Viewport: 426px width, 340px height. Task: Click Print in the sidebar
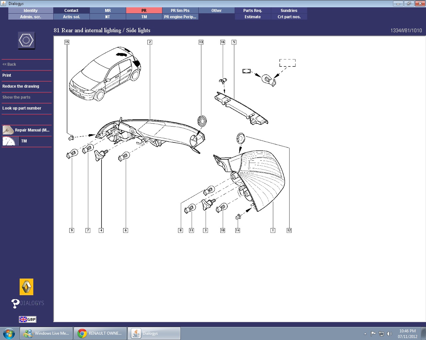tap(7, 75)
